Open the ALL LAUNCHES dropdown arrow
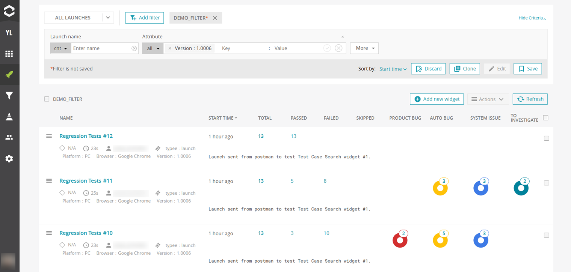This screenshot has height=272, width=571. (x=108, y=18)
